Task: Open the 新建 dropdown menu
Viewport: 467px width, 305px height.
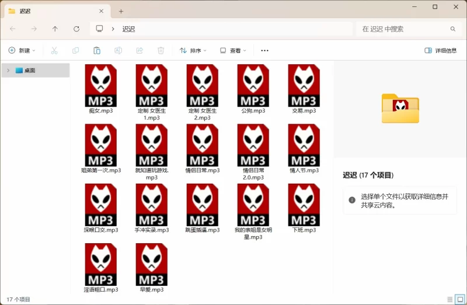Action: [x=22, y=51]
